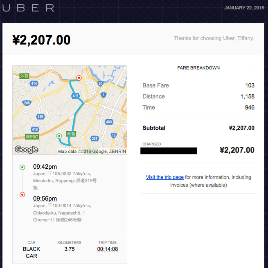
Task: Click route 319 shield on map
Action: coord(41,116)
